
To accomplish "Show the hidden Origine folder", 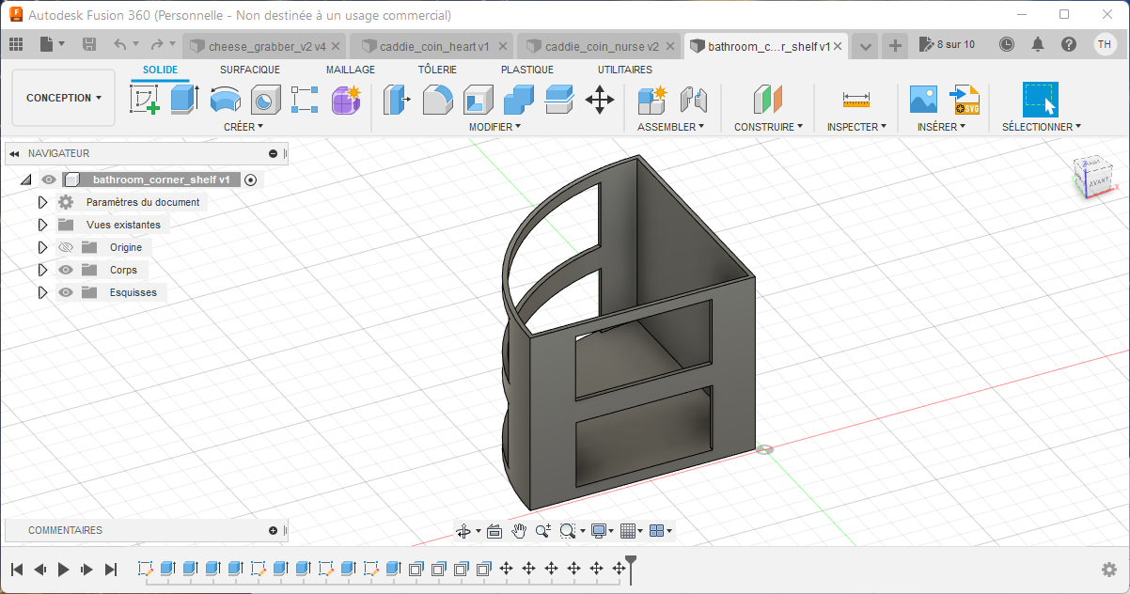I will [x=66, y=247].
